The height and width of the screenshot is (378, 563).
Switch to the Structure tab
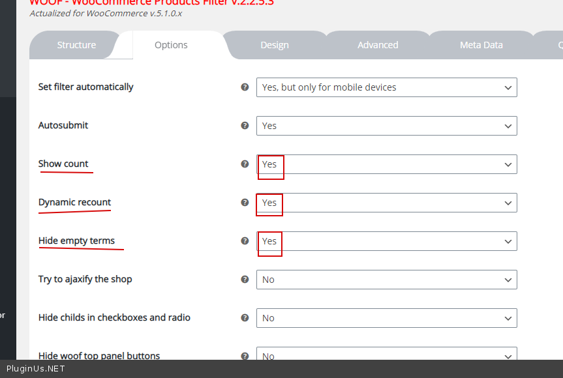pos(76,45)
